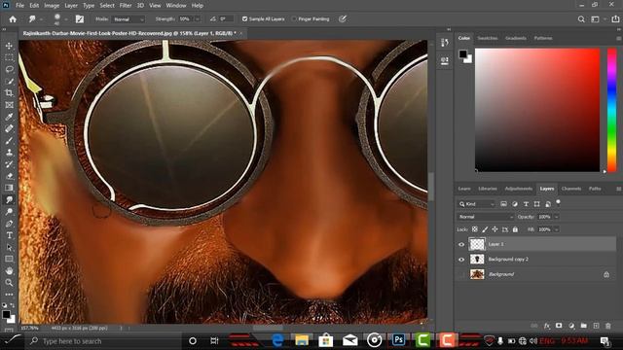The image size is (623, 350).
Task: Go to the Photoshop Home screen
Action: (x=13, y=19)
